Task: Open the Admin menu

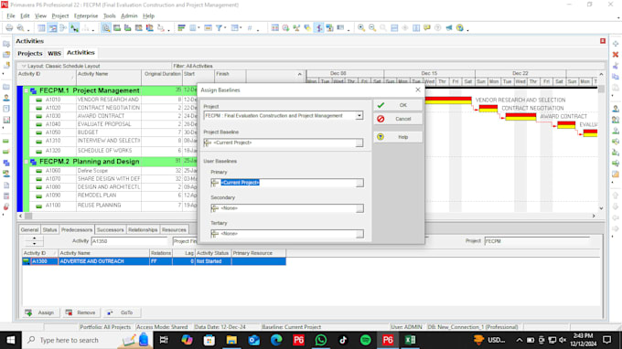Action: click(129, 16)
